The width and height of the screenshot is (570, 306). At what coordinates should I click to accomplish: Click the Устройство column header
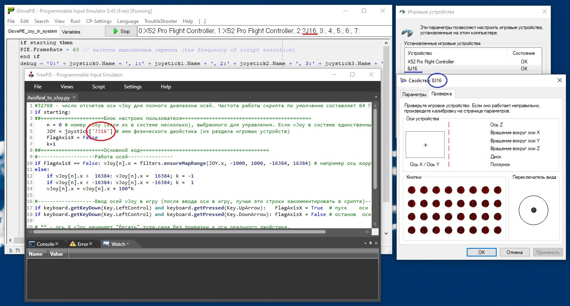(456, 53)
